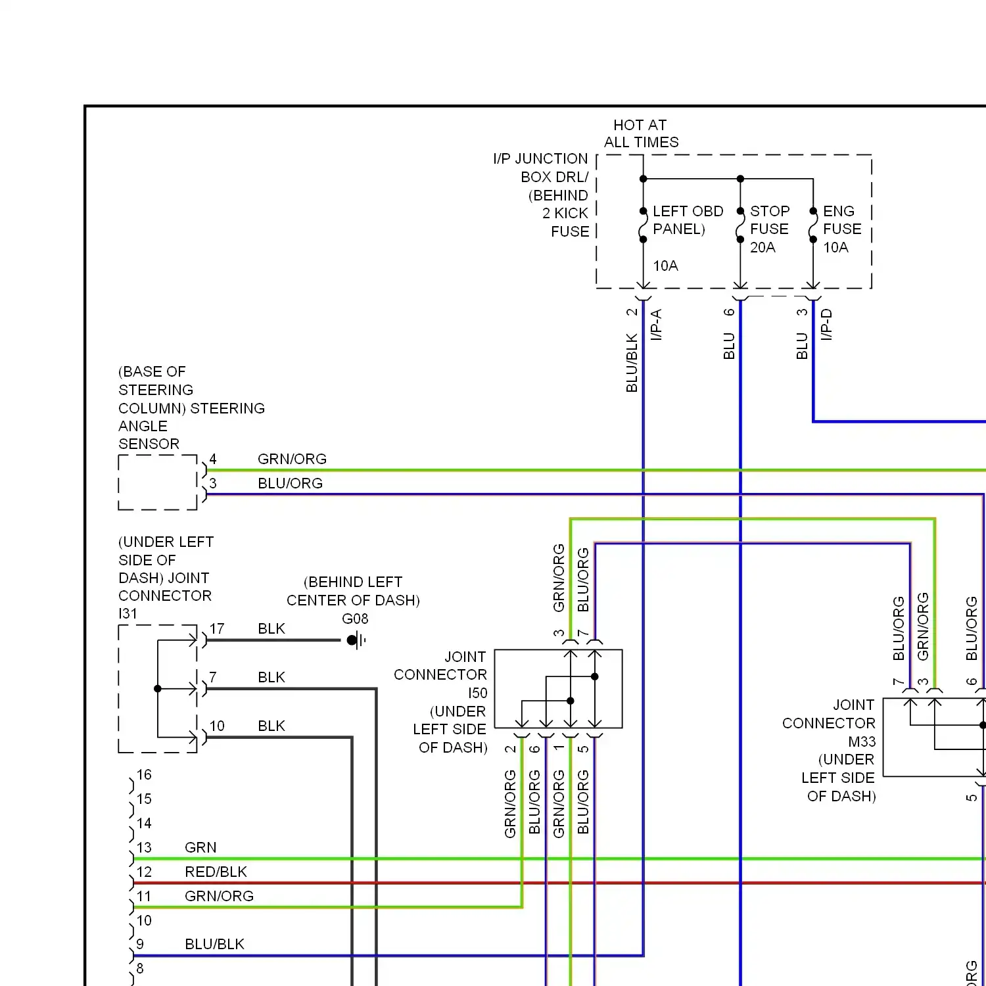Select the "I/P-D" connector label
Image resolution: width=986 pixels, height=986 pixels.
pos(826,325)
